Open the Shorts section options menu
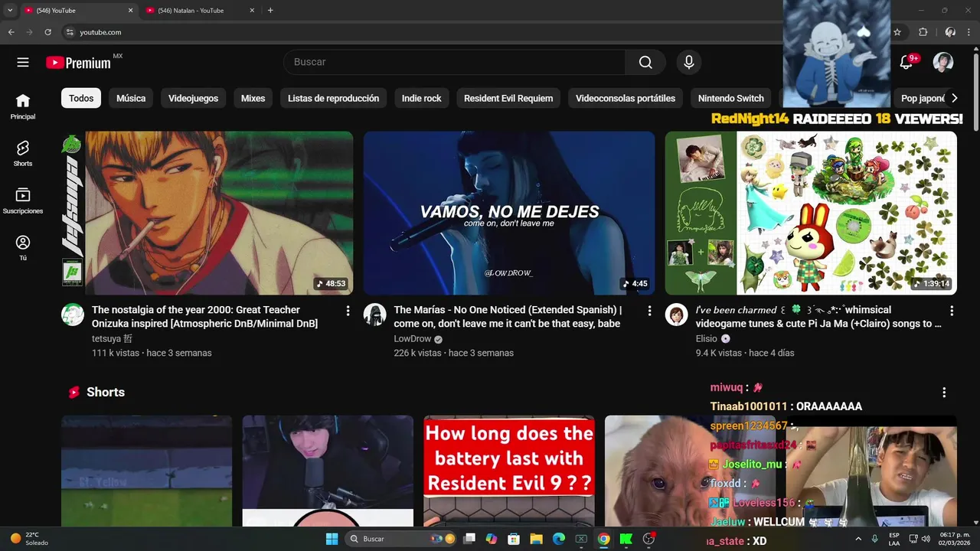Image resolution: width=980 pixels, height=551 pixels. click(944, 392)
